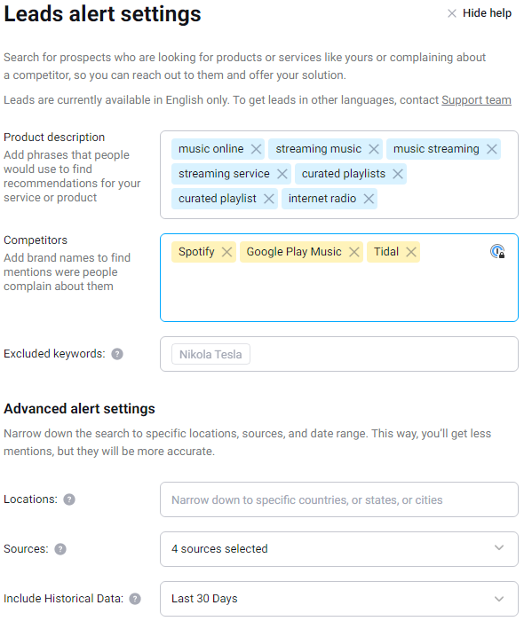Remove the "curated playlist" tag
This screenshot has height=621, width=524.
coord(269,199)
